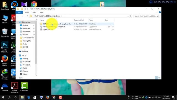The width and height of the screenshot is (177, 100).
Task: Open pinned Pictures under Quick access
Action: [25, 34]
